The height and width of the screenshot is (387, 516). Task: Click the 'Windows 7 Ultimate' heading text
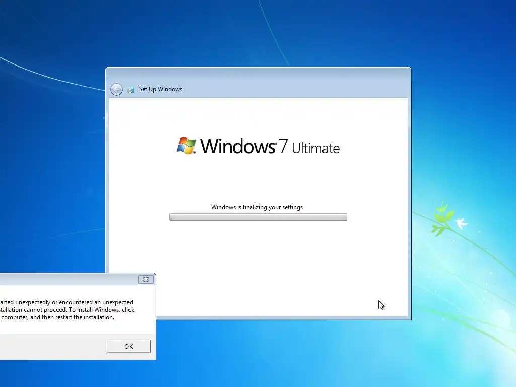coord(270,147)
